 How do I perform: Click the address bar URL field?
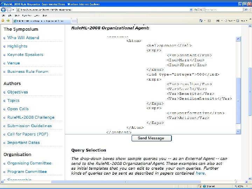103,10
